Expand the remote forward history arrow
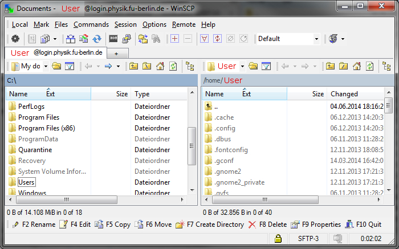 [315, 67]
